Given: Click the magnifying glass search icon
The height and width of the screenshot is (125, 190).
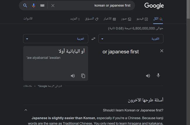Looking at the screenshot, I should (25, 6).
